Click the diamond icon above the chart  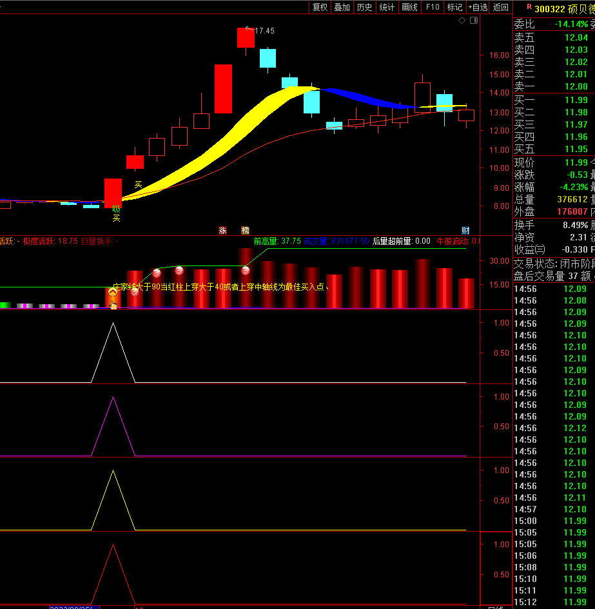pos(462,20)
